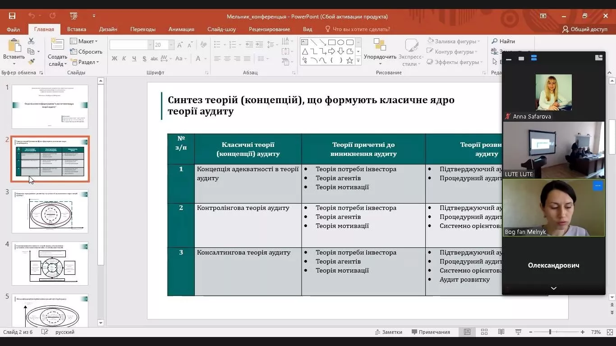
Task: Switch to Slide Sorter view in status bar
Action: 484,332
